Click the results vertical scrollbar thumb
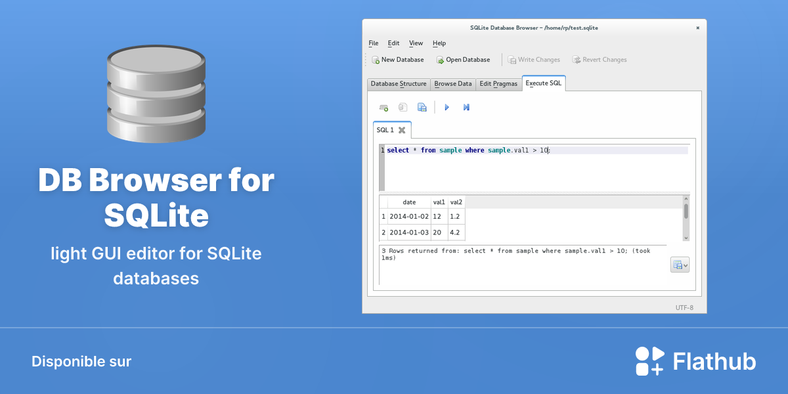This screenshot has height=394, width=788. 686,210
